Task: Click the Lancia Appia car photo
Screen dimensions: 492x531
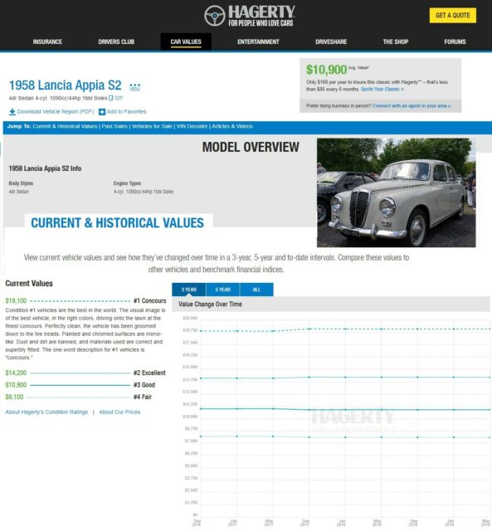Action: click(397, 192)
